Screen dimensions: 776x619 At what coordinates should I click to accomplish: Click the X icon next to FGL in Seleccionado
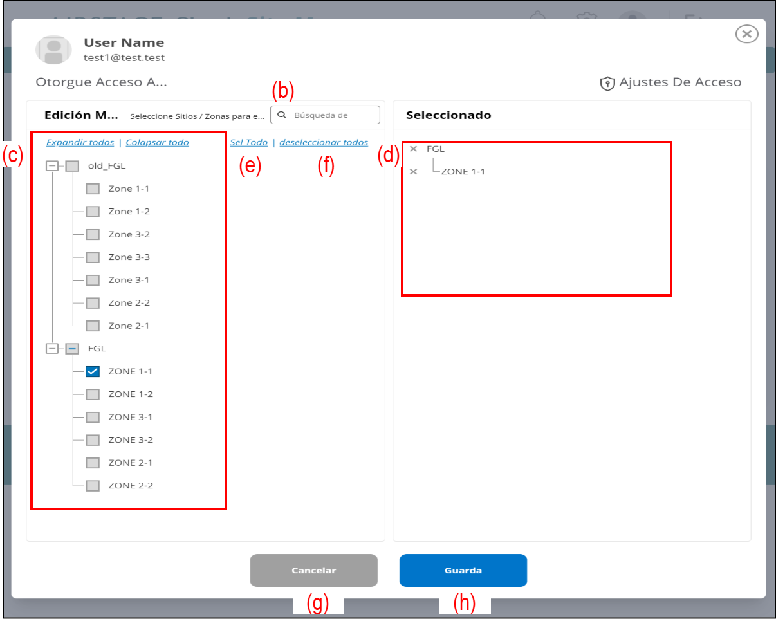pyautogui.click(x=414, y=149)
